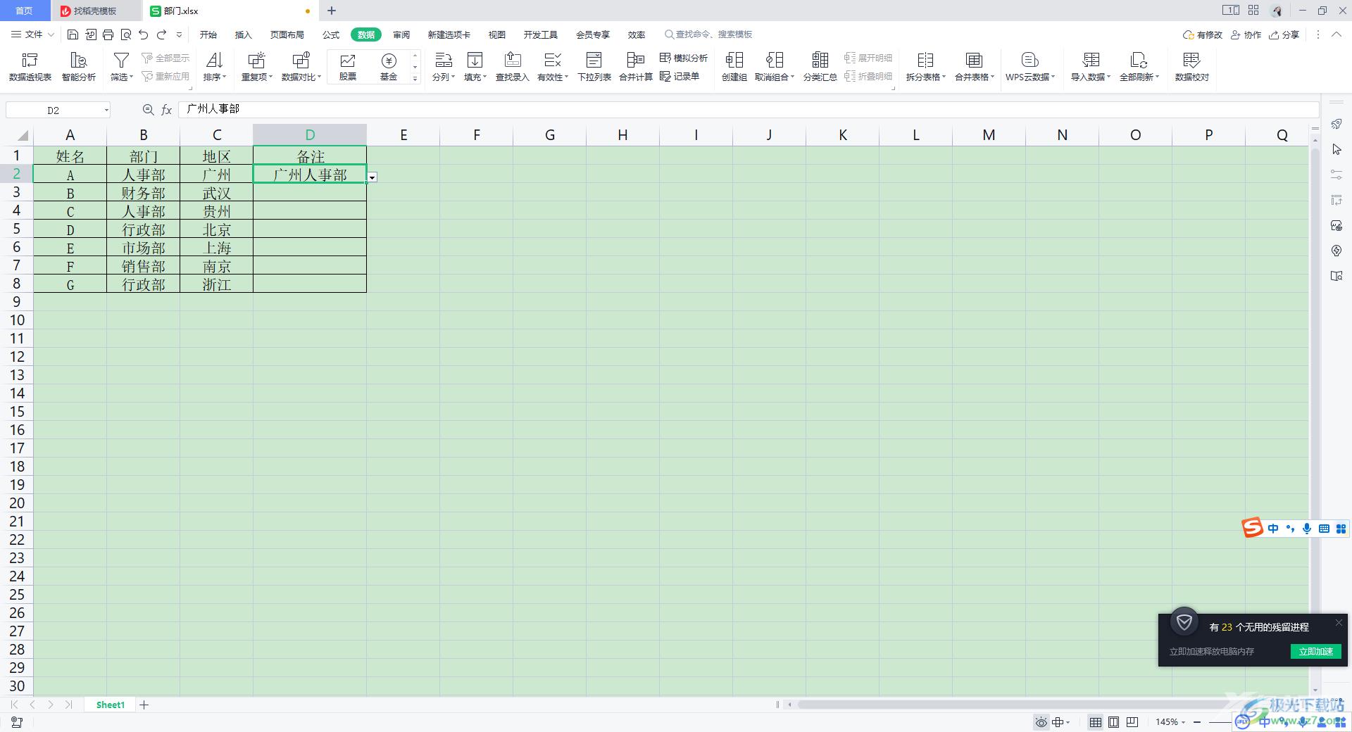Viewport: 1352px width, 732px height.
Task: Open the 数据对比 data compare tool
Action: tap(301, 67)
